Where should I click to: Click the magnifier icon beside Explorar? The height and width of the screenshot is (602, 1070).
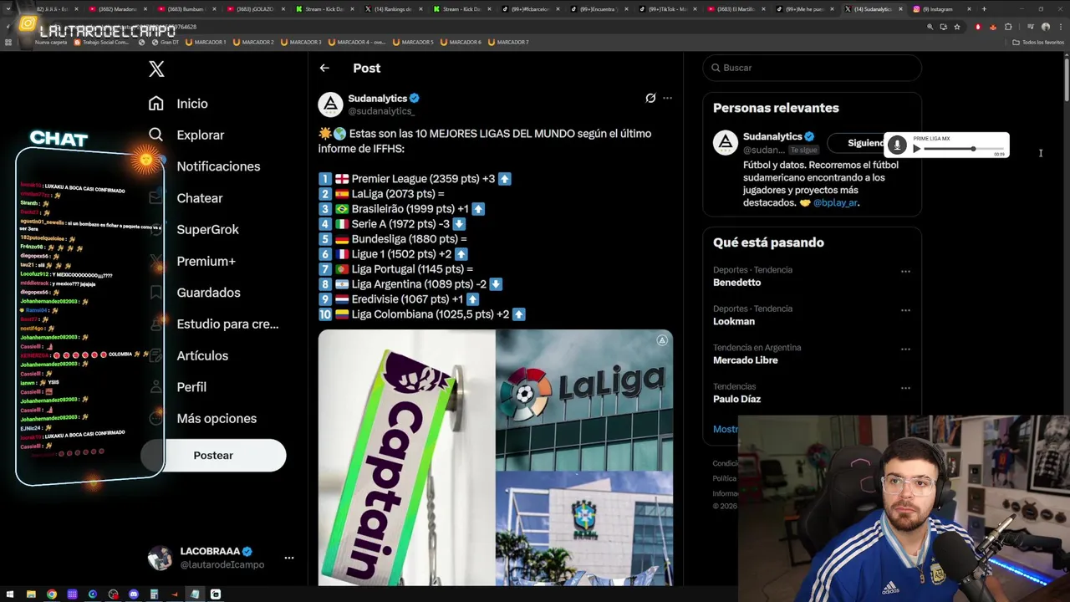tap(155, 135)
